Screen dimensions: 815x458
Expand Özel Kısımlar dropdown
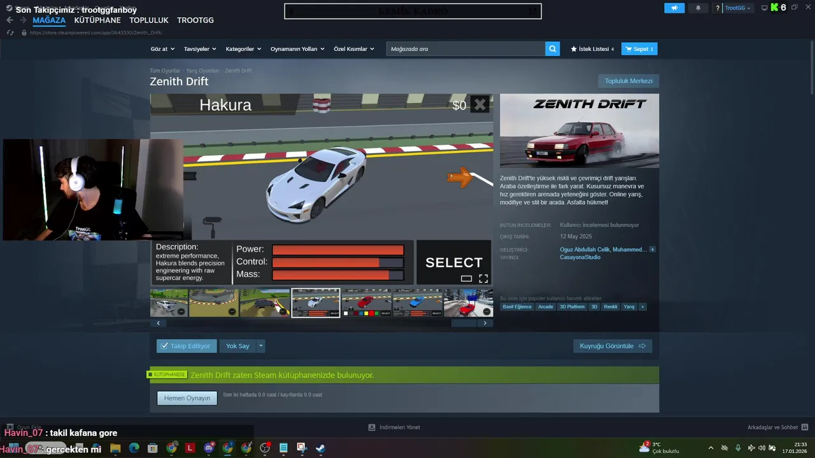point(354,49)
